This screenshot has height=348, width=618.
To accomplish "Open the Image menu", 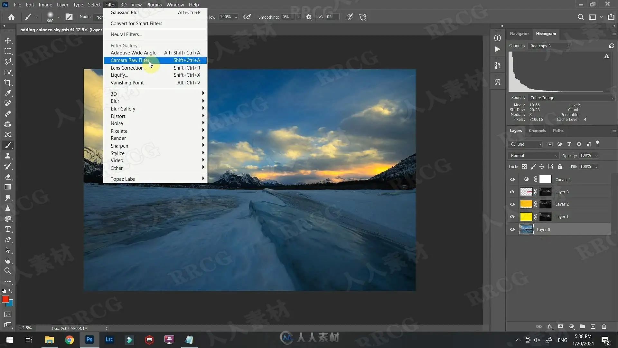I will (x=45, y=5).
